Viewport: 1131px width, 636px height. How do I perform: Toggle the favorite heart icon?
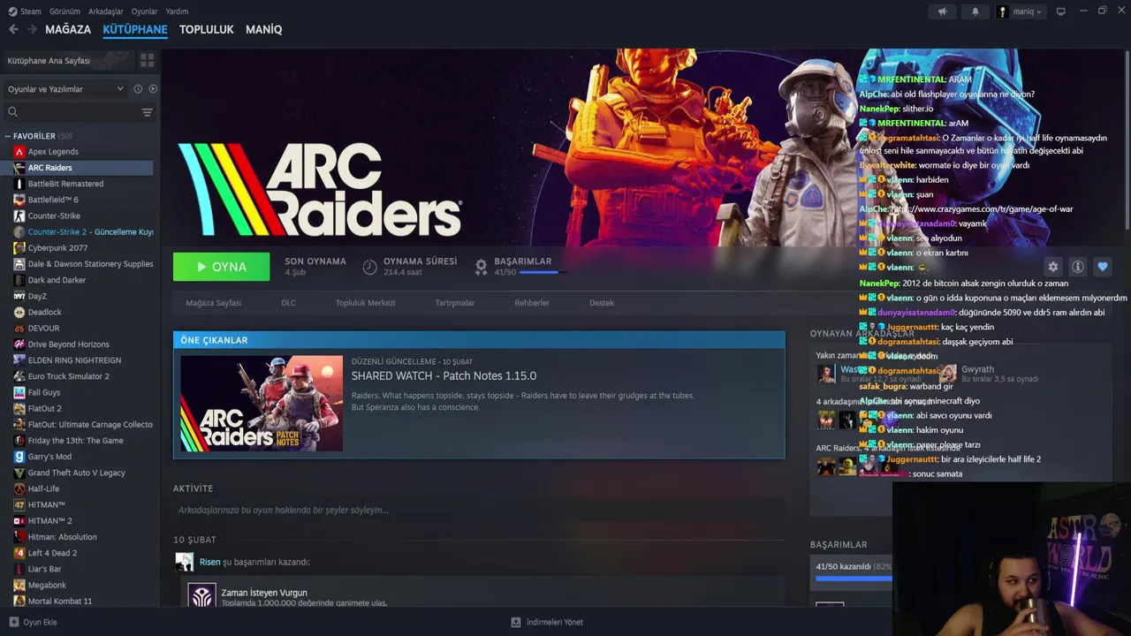(1102, 267)
